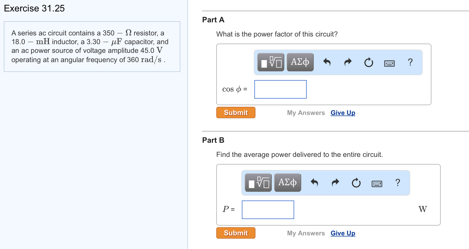Open the Greek symbols ΑΣφ menu in Part A
Image resolution: width=469 pixels, height=249 pixels.
pos(300,62)
